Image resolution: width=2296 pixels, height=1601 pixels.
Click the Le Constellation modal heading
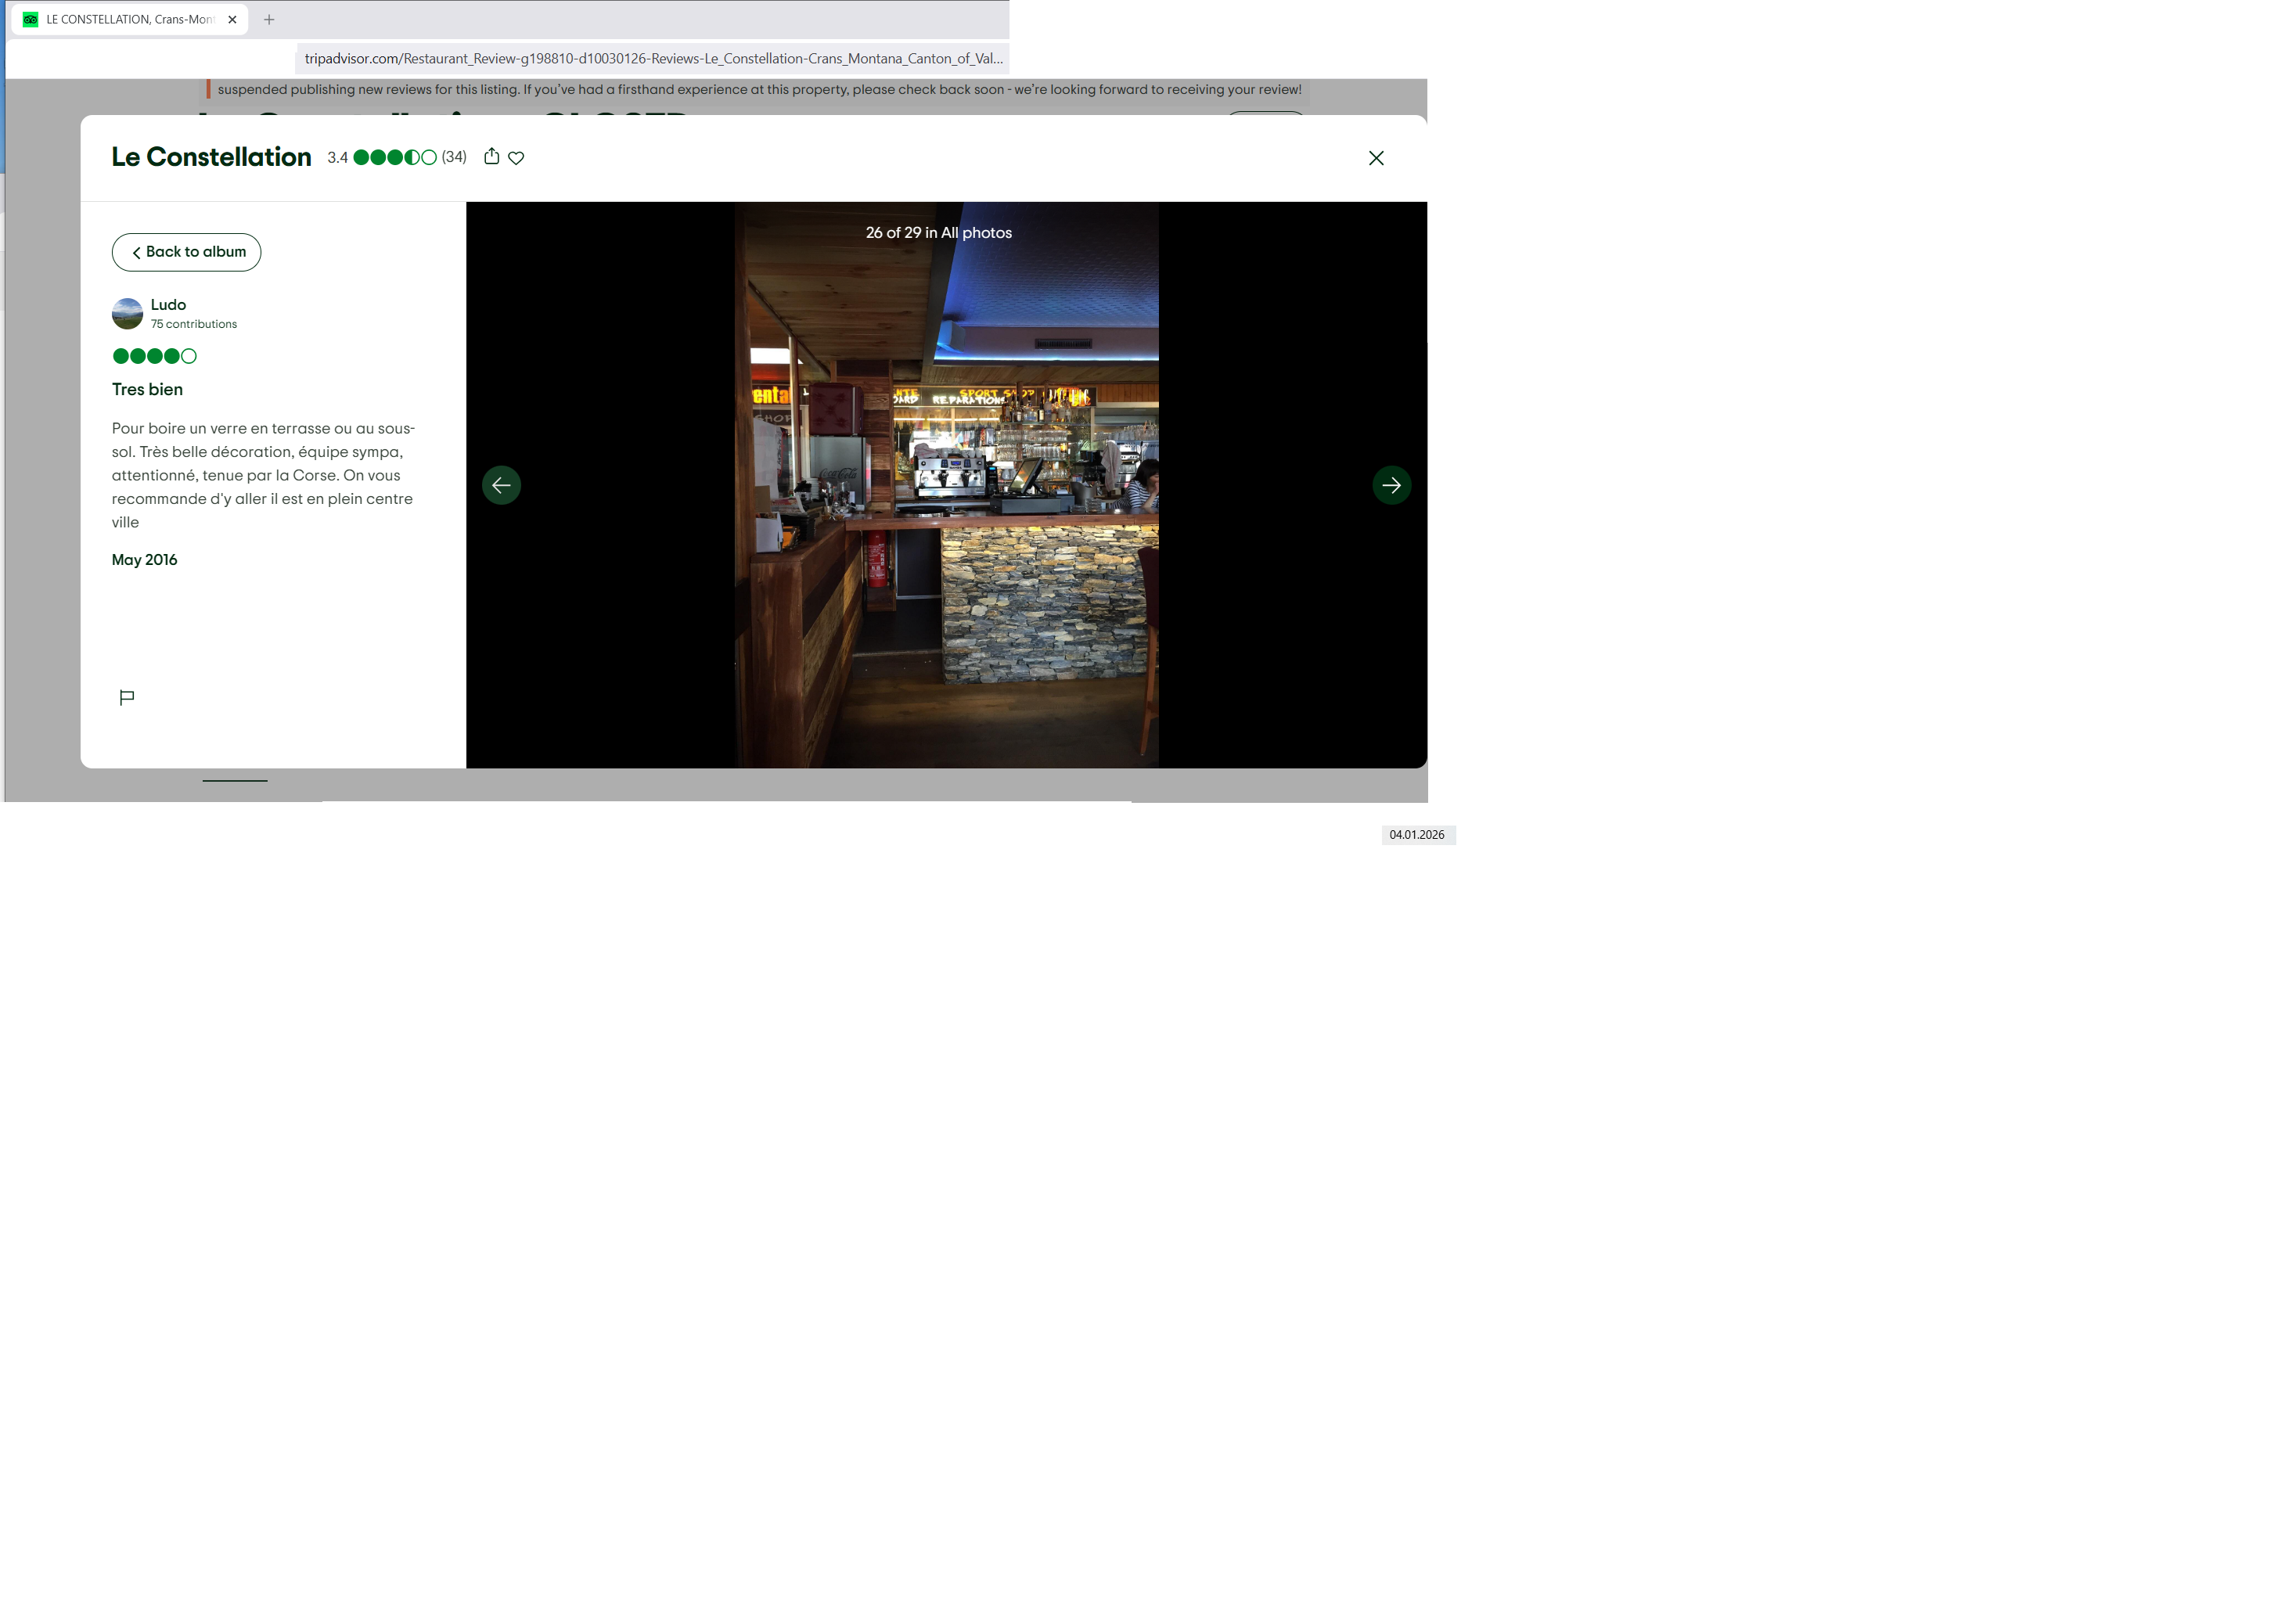coord(211,157)
